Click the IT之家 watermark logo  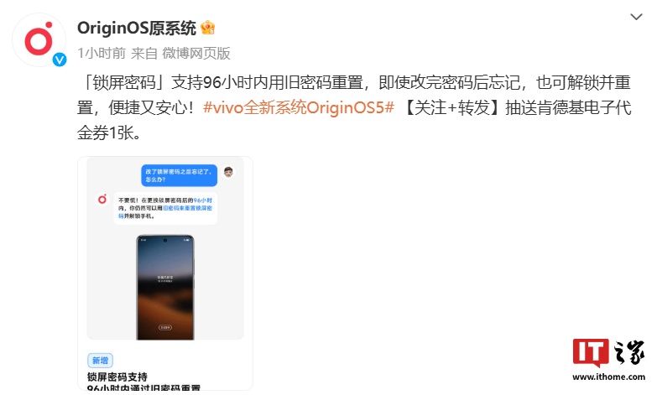pos(608,353)
